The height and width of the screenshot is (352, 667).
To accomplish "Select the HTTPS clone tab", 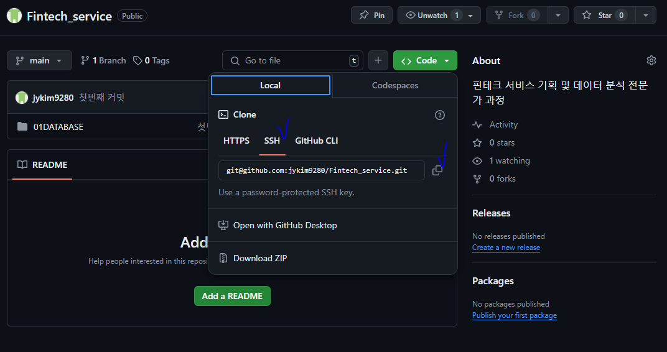I will 236,141.
